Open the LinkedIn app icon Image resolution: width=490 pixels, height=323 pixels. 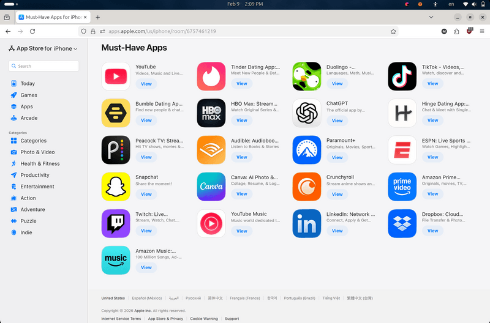click(x=307, y=223)
